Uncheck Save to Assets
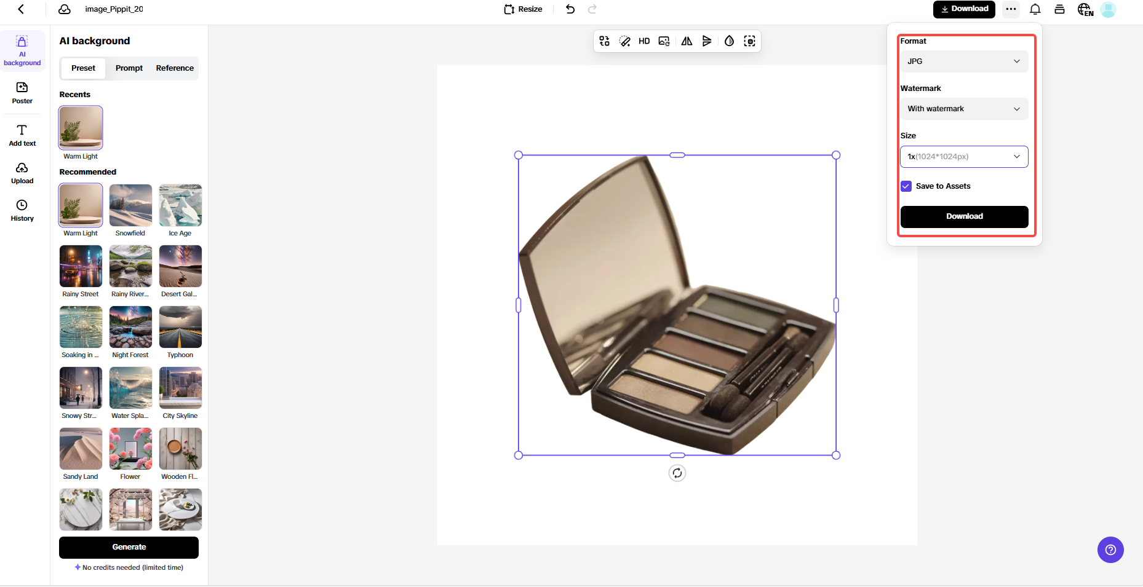 click(906, 186)
